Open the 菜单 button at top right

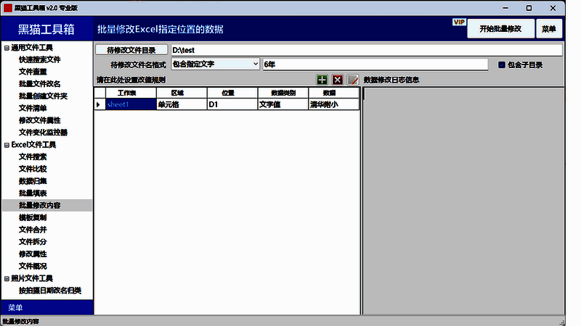[549, 29]
